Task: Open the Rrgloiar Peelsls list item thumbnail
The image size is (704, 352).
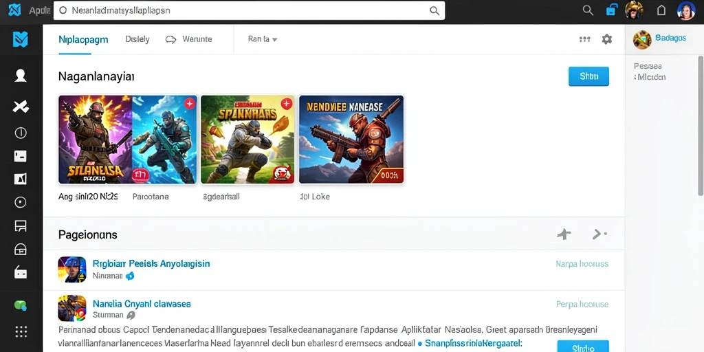Action: click(71, 269)
